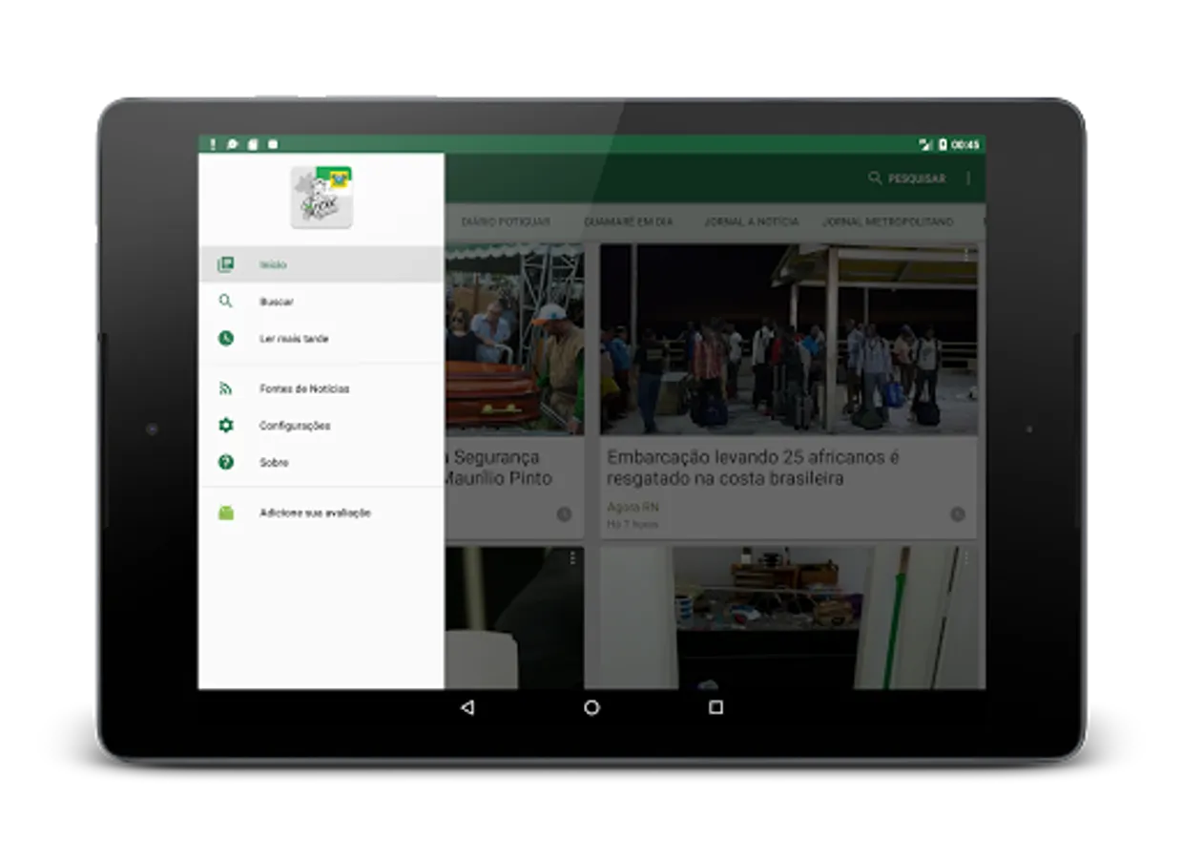Choose Ler mais tarde in drawer
Viewport: 1182px width, 859px height.
321,338
